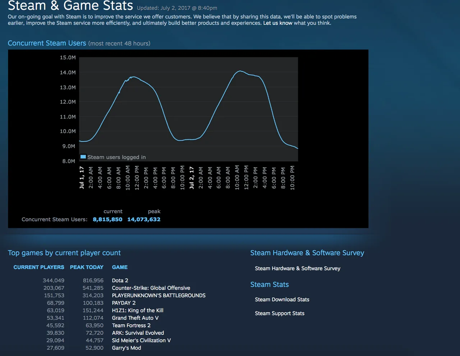Click the 'Steam Stats' section heading
The height and width of the screenshot is (356, 460).
click(x=270, y=284)
